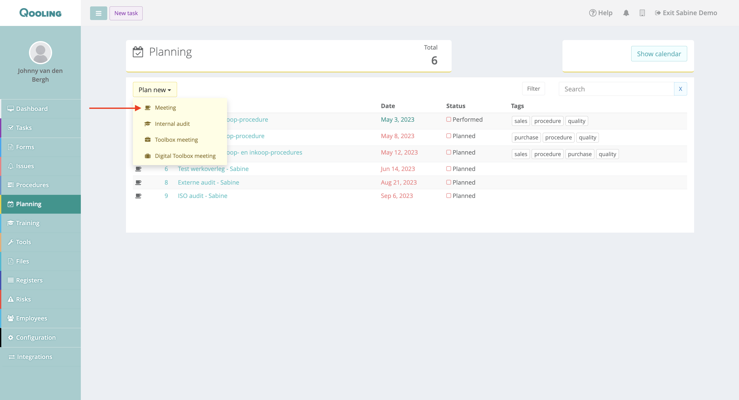This screenshot has width=739, height=400.
Task: Click the hamburger menu toggle icon
Action: [98, 13]
